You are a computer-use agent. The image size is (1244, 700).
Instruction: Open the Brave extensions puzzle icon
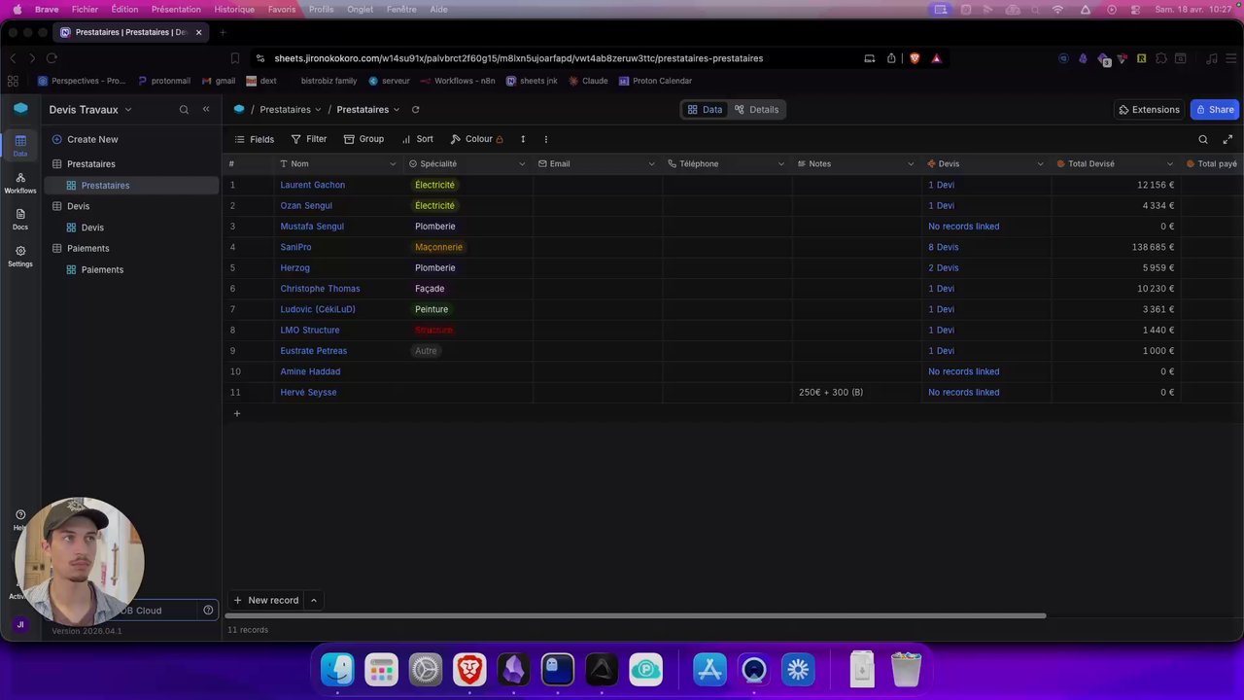click(x=1160, y=58)
